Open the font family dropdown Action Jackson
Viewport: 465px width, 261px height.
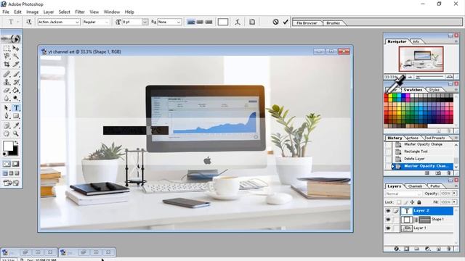[77, 22]
